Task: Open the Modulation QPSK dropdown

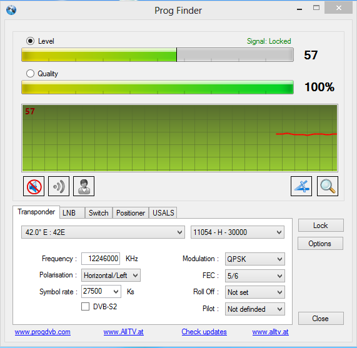Action: [x=254, y=259]
